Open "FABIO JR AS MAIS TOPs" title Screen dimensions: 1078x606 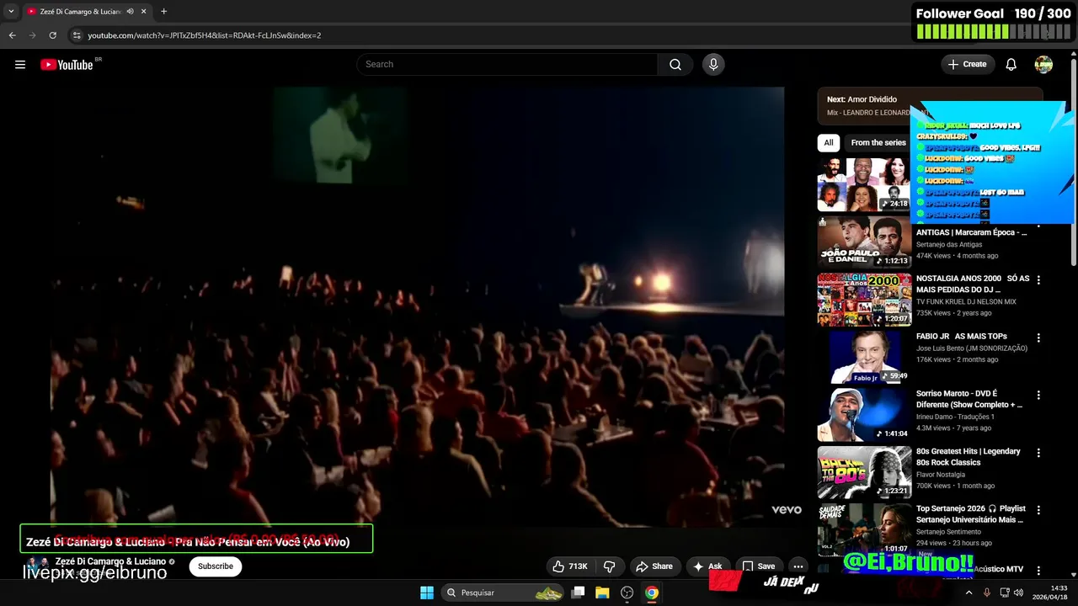[x=961, y=337]
